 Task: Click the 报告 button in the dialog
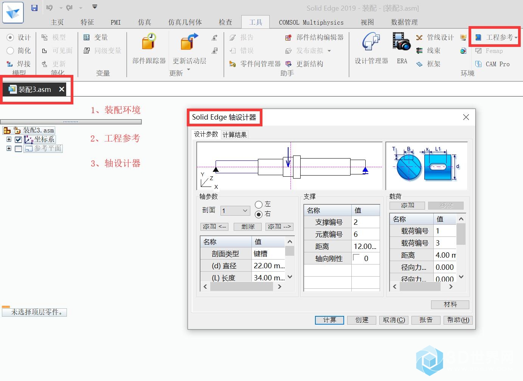pyautogui.click(x=426, y=320)
